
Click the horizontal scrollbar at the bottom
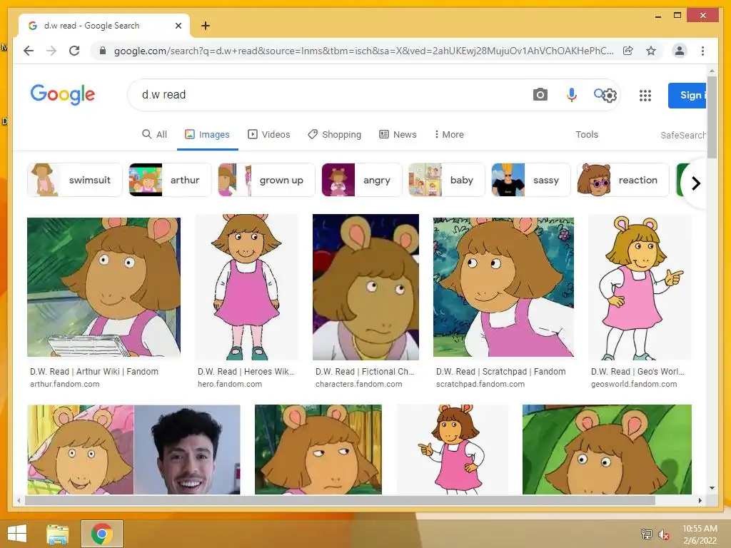coord(340,500)
